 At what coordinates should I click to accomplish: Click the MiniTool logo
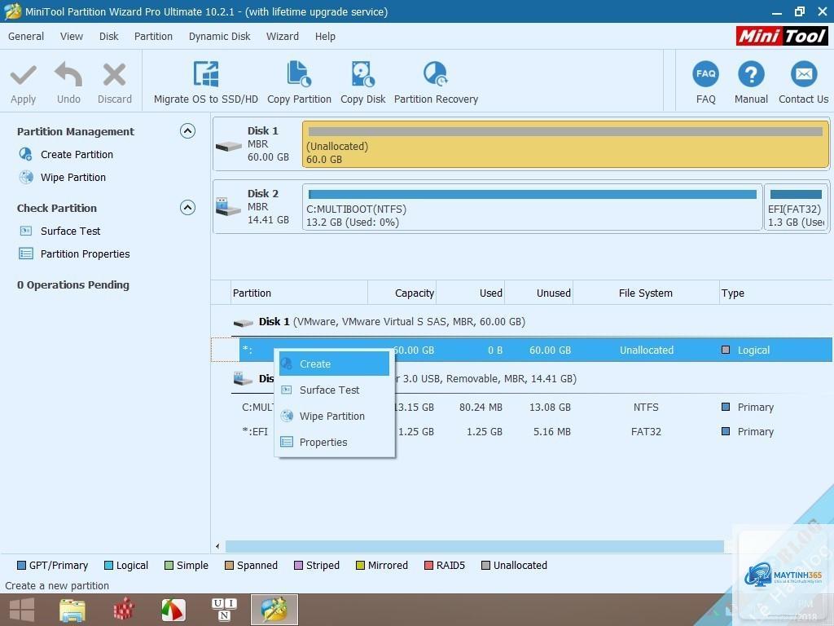[x=781, y=36]
